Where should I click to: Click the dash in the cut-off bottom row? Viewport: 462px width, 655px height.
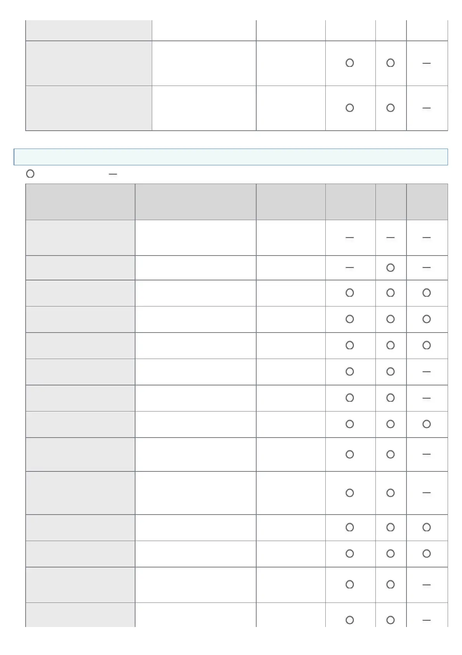[426, 620]
